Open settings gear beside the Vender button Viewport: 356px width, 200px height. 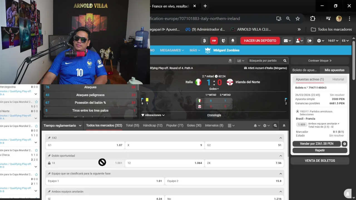click(345, 144)
